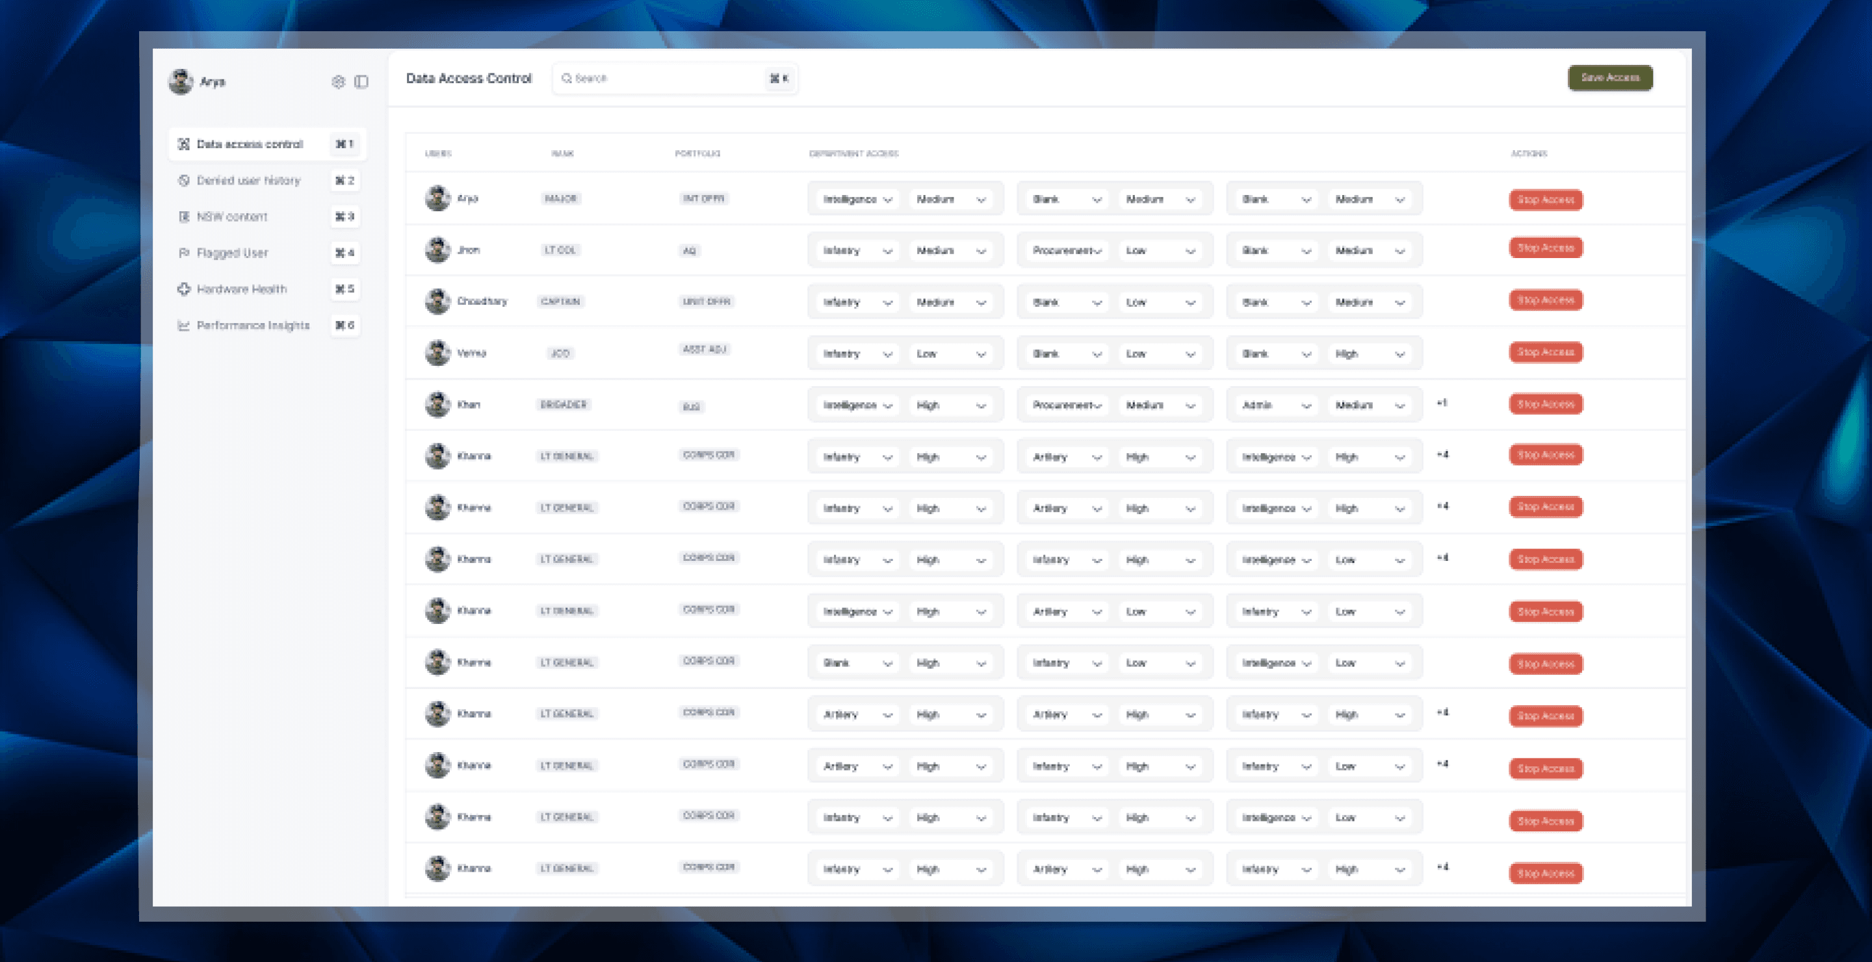
Task: Click the Data access control sidebar icon
Action: click(x=184, y=144)
